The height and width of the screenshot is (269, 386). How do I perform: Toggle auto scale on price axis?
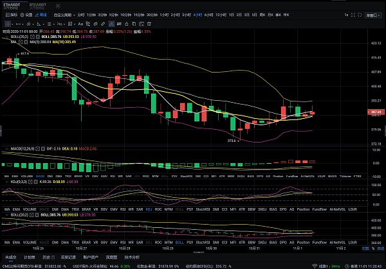(x=381, y=248)
